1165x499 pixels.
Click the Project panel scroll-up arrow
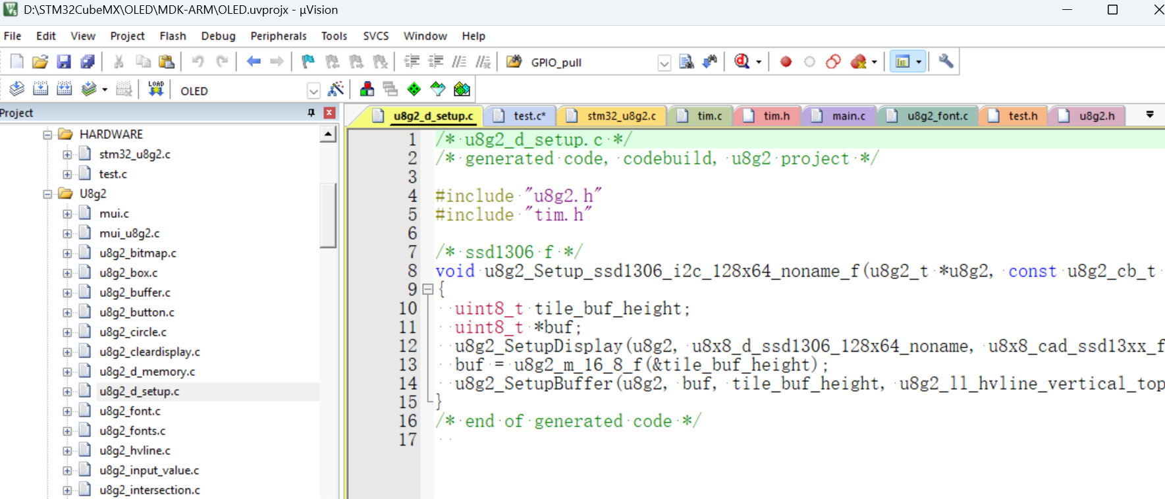pos(328,134)
